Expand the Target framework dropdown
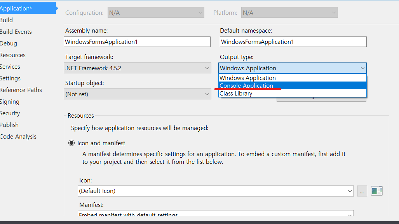 pyautogui.click(x=138, y=68)
